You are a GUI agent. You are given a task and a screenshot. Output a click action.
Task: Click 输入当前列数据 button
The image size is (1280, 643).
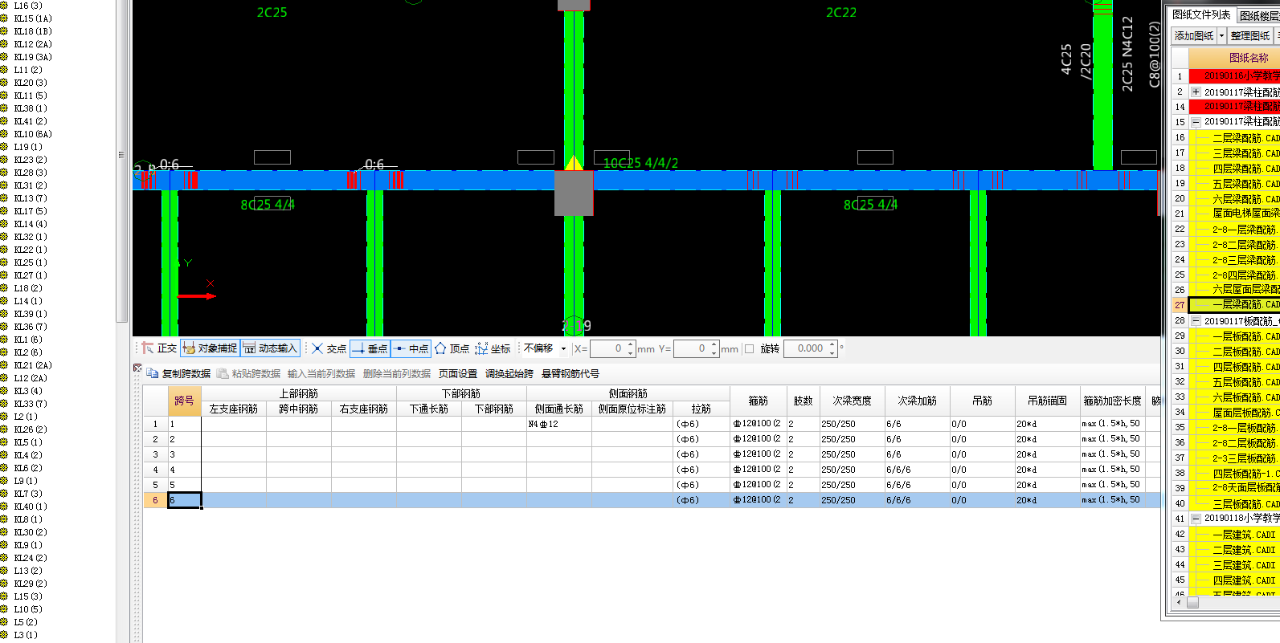coord(321,373)
